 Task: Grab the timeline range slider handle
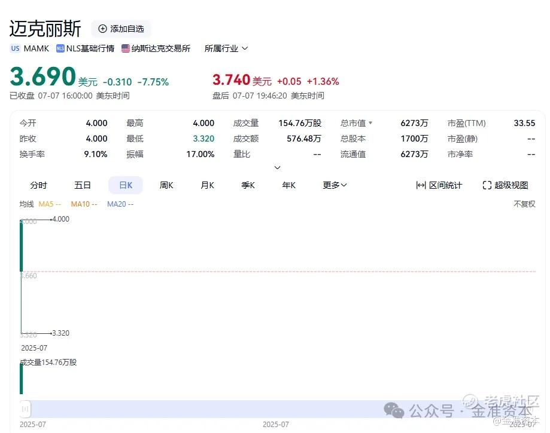(25, 409)
